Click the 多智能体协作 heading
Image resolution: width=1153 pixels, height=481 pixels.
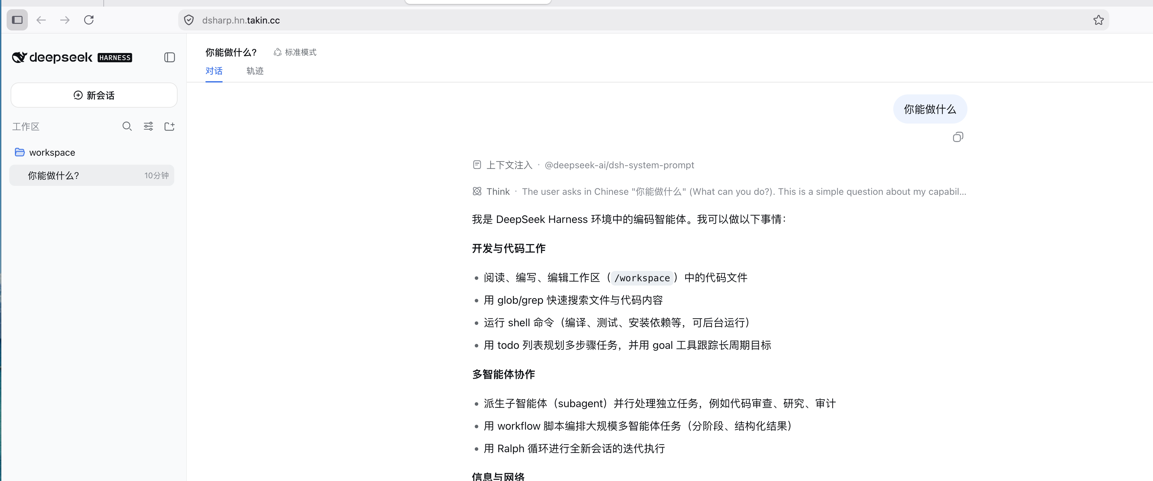[x=504, y=374]
